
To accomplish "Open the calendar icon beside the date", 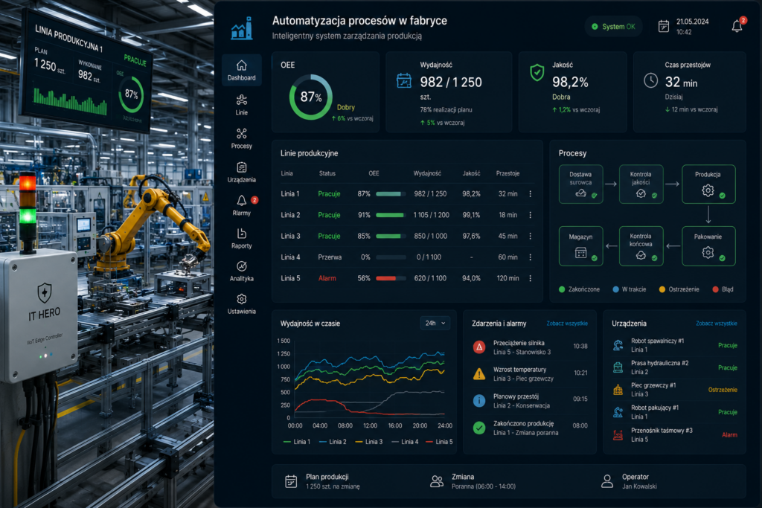I will click(663, 26).
